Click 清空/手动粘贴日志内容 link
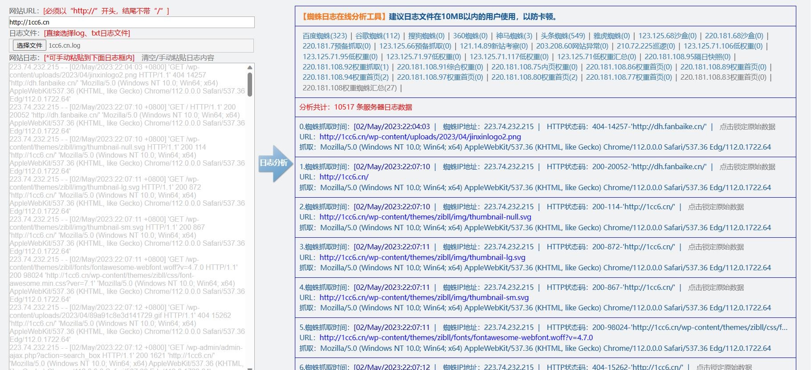 178,57
